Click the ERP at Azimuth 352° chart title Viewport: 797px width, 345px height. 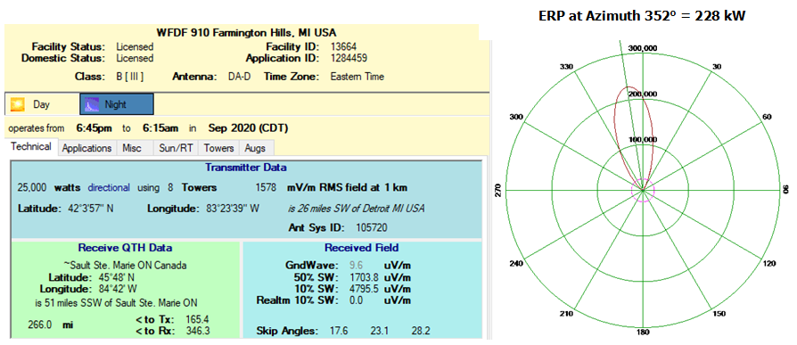[642, 16]
